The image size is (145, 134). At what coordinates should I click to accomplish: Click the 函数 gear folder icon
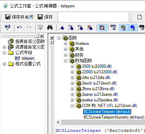(x=65, y=38)
